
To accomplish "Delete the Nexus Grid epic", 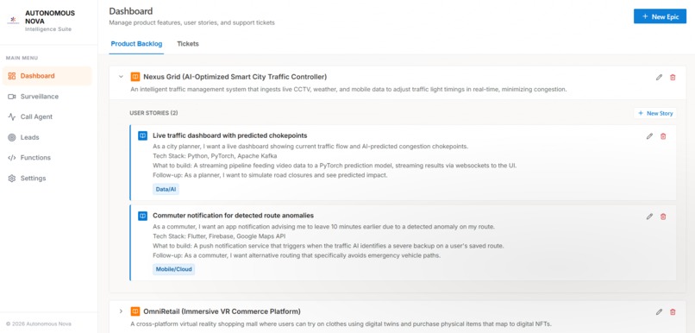I will click(x=673, y=77).
